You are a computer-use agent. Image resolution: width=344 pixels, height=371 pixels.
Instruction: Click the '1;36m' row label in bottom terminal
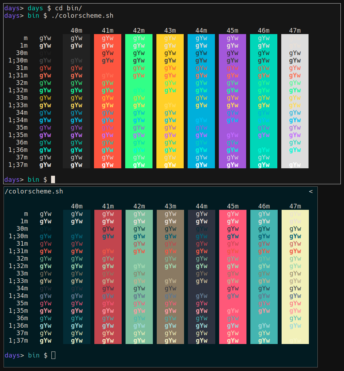click(x=18, y=326)
